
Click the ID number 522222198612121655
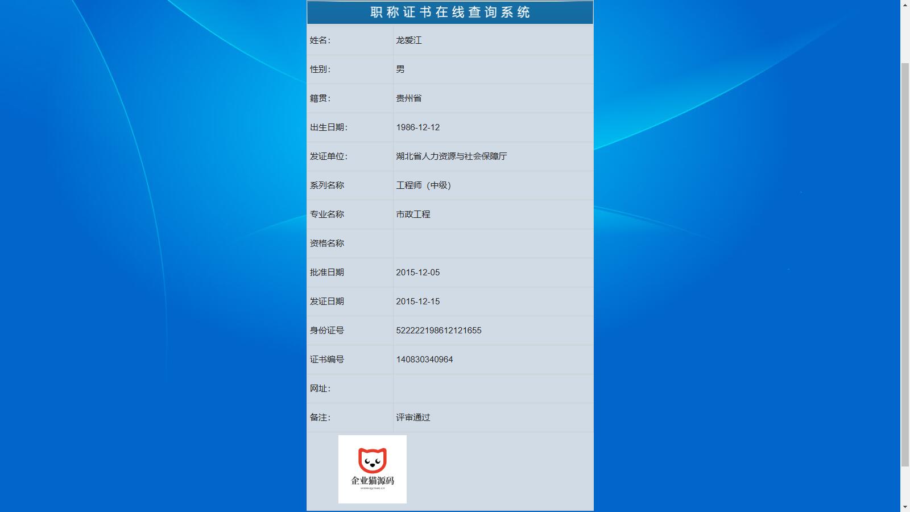click(x=439, y=330)
